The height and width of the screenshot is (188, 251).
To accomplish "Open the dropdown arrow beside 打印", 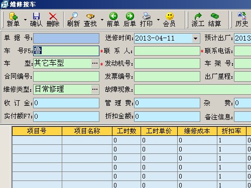I will coord(158,20).
